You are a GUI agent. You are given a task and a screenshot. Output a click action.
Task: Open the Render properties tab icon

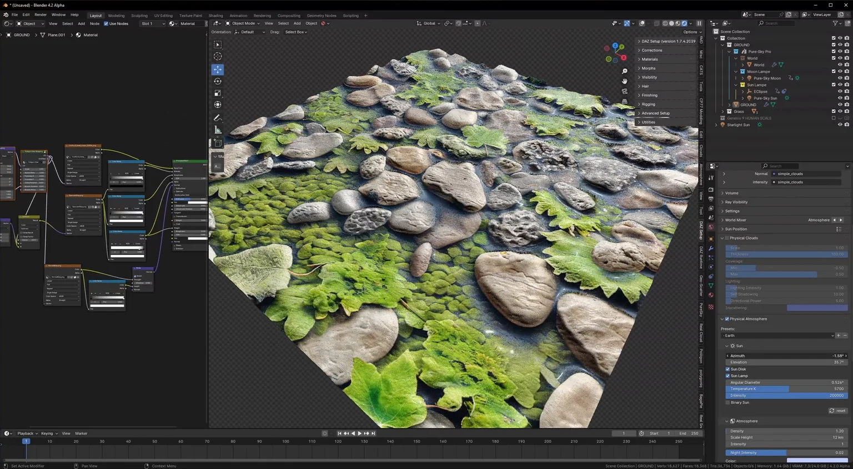711,190
